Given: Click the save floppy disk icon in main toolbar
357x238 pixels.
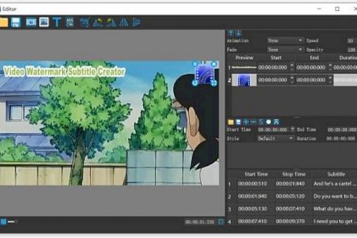Looking at the screenshot, I should 16,23.
